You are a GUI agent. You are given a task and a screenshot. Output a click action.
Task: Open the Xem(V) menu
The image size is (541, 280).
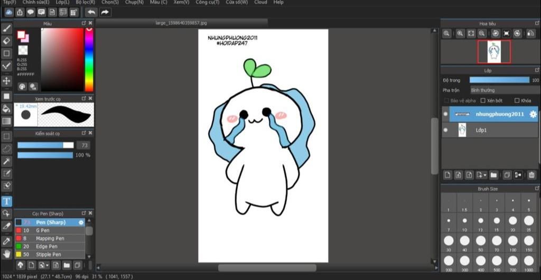pyautogui.click(x=182, y=2)
